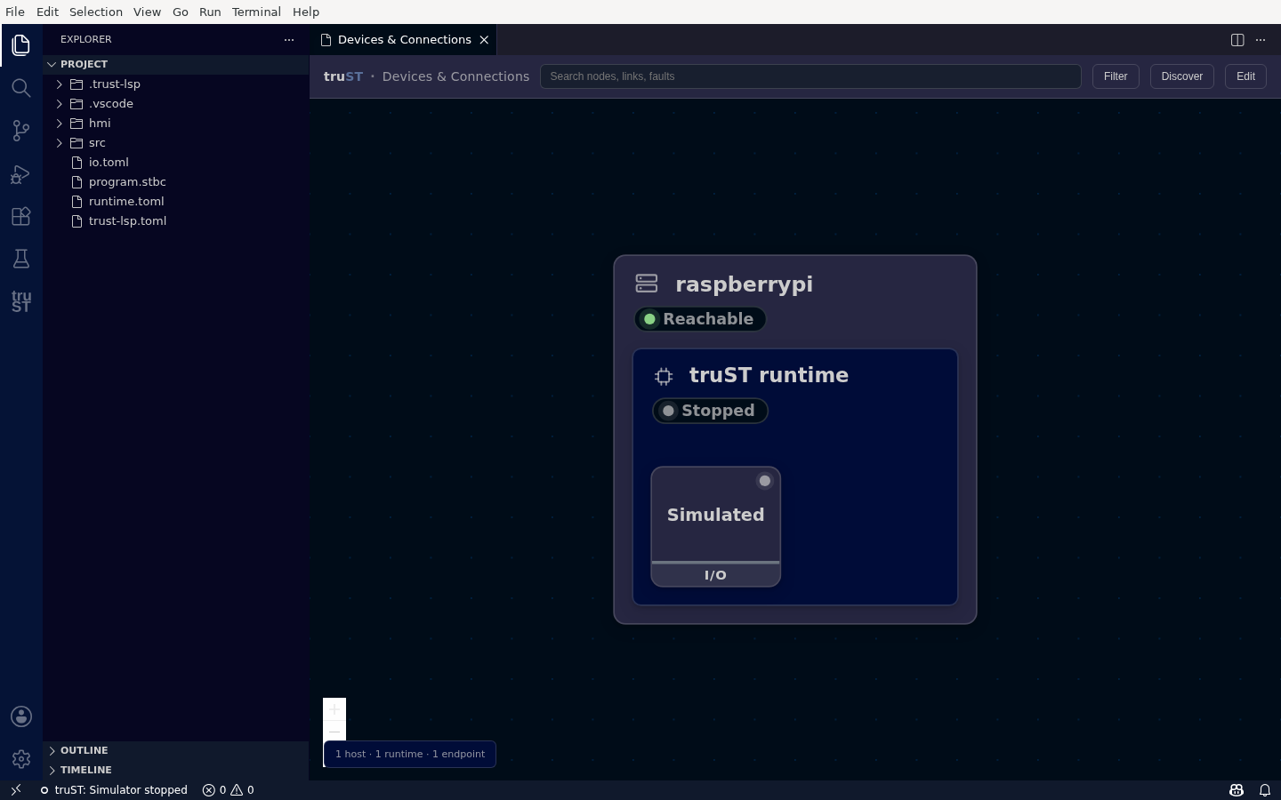Open the Accounts icon in activity bar
The width and height of the screenshot is (1281, 800).
coord(21,716)
